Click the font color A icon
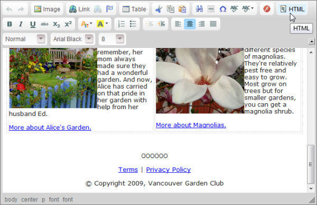 85,24
